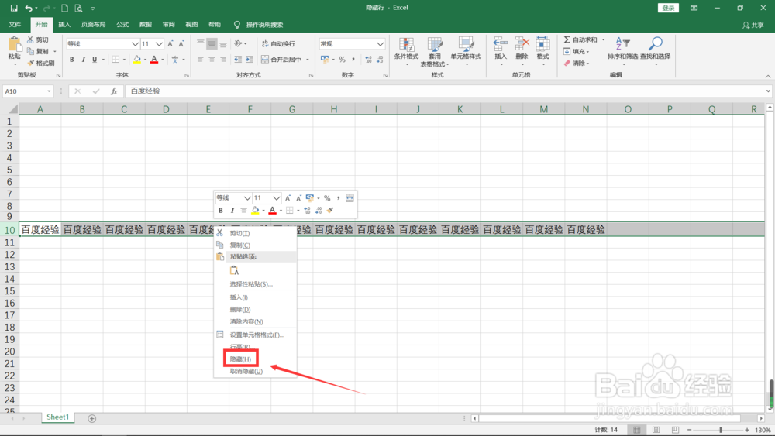Screen dimensions: 775x436
Task: Toggle Bold in the mini toolbar
Action: (x=220, y=211)
